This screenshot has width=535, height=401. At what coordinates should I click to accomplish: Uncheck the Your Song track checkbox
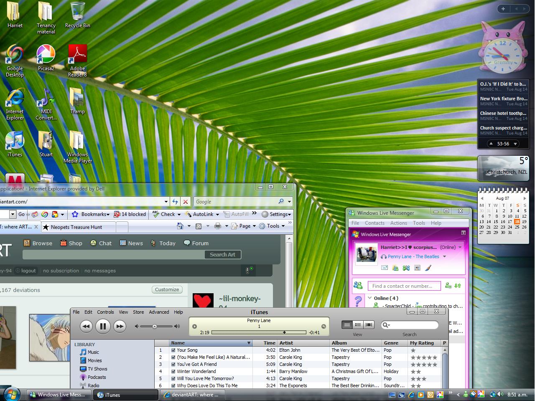pos(173,350)
